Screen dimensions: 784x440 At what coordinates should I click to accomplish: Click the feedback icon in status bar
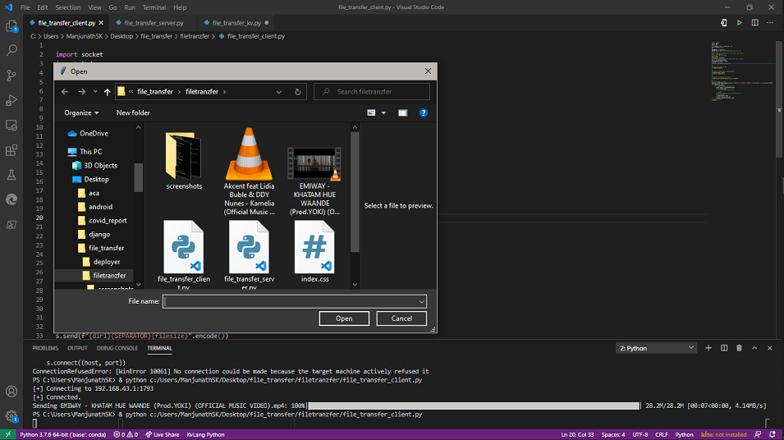click(758, 434)
